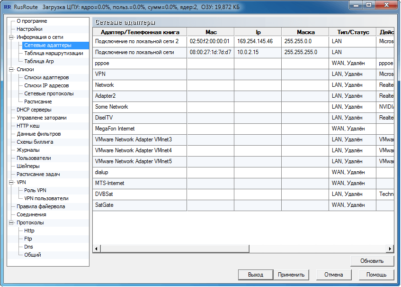Select the Adapter2 row
This screenshot has width=401, height=287.
(243, 96)
